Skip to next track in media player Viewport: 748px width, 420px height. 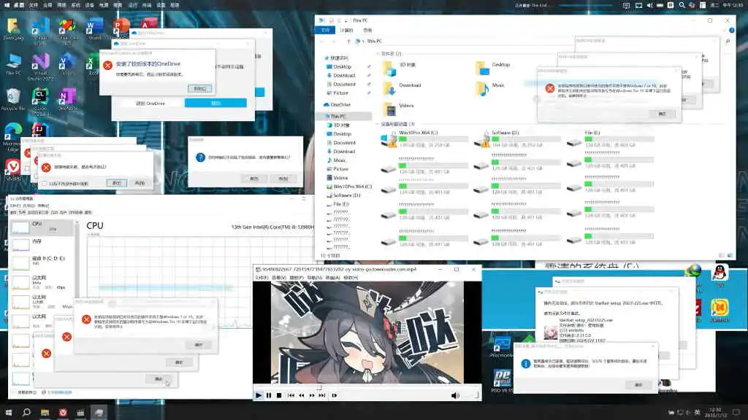coord(322,395)
